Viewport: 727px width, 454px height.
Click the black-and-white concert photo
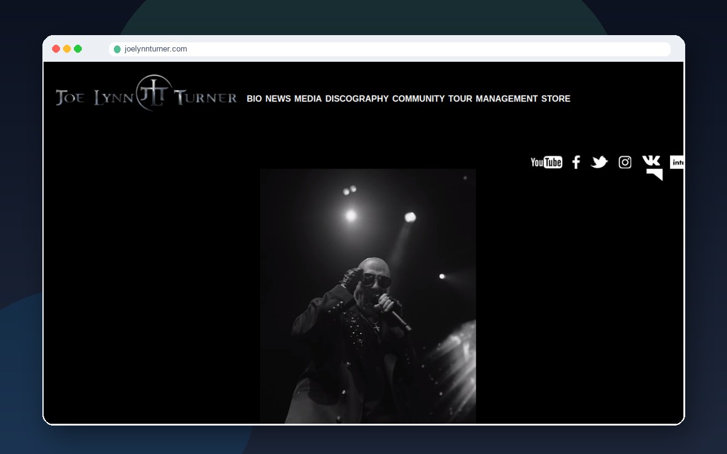click(368, 296)
